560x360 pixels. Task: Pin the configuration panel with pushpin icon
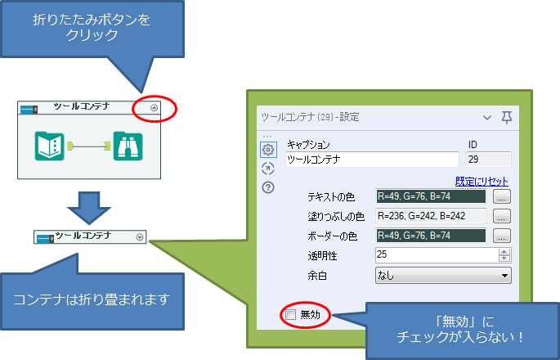coord(507,117)
